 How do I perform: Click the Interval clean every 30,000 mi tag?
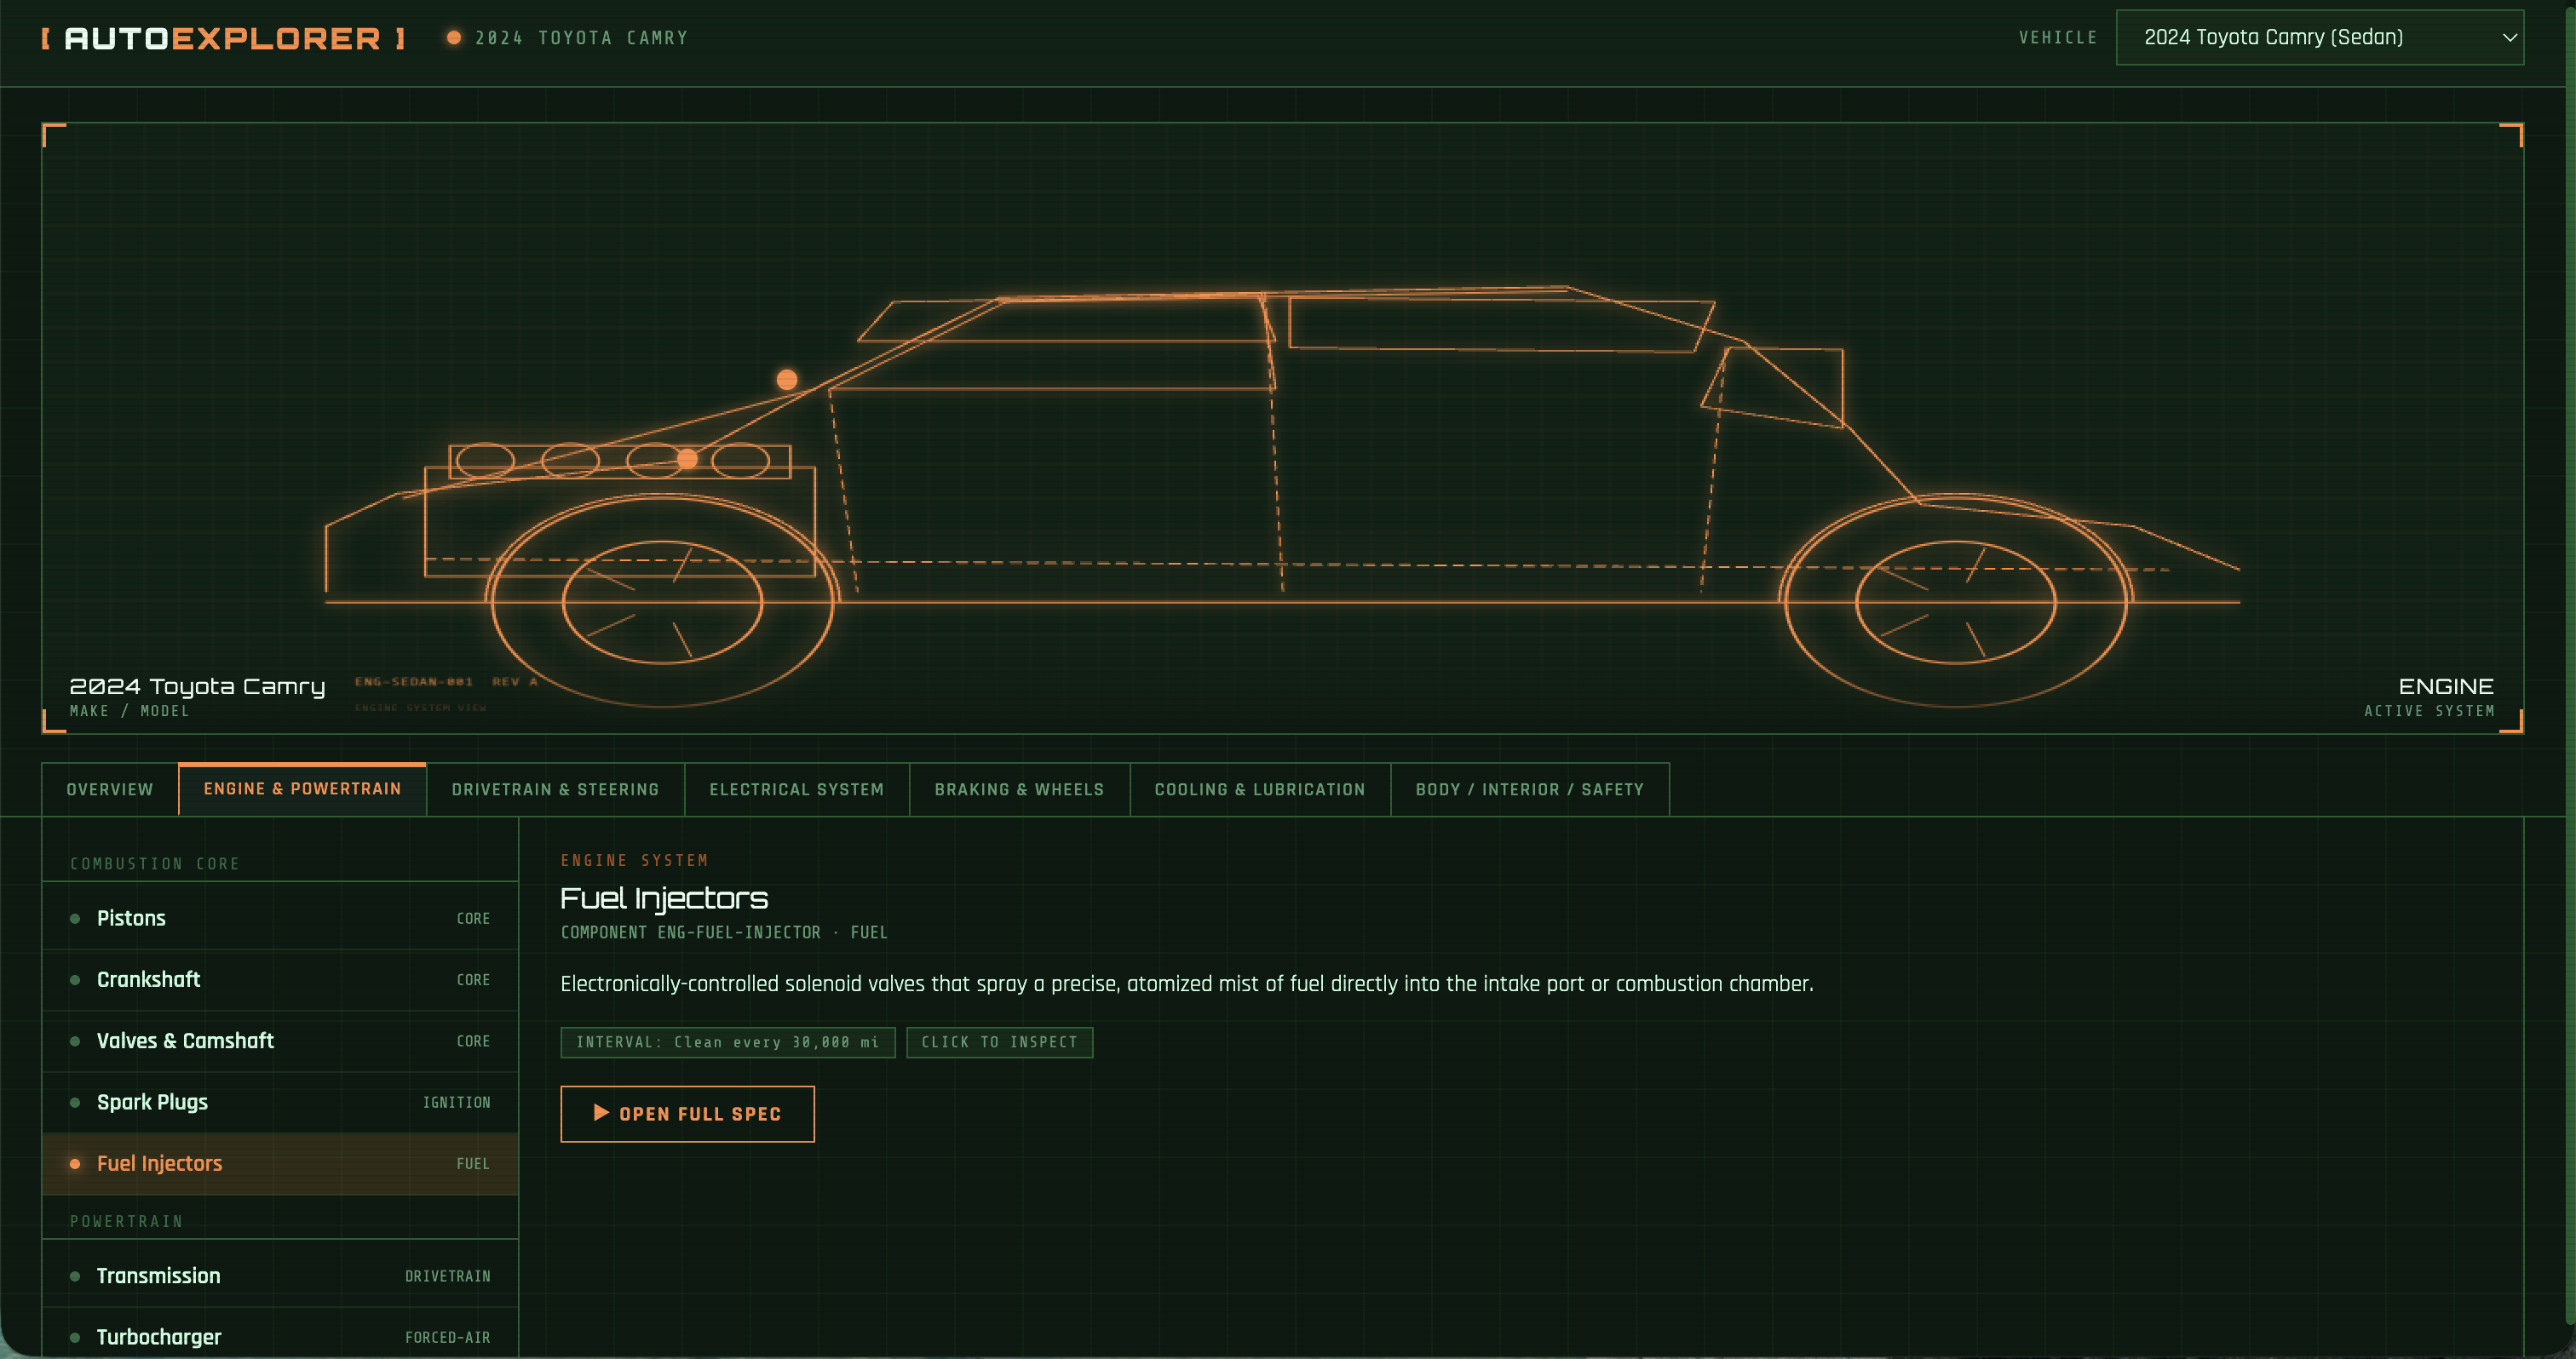click(x=727, y=1042)
